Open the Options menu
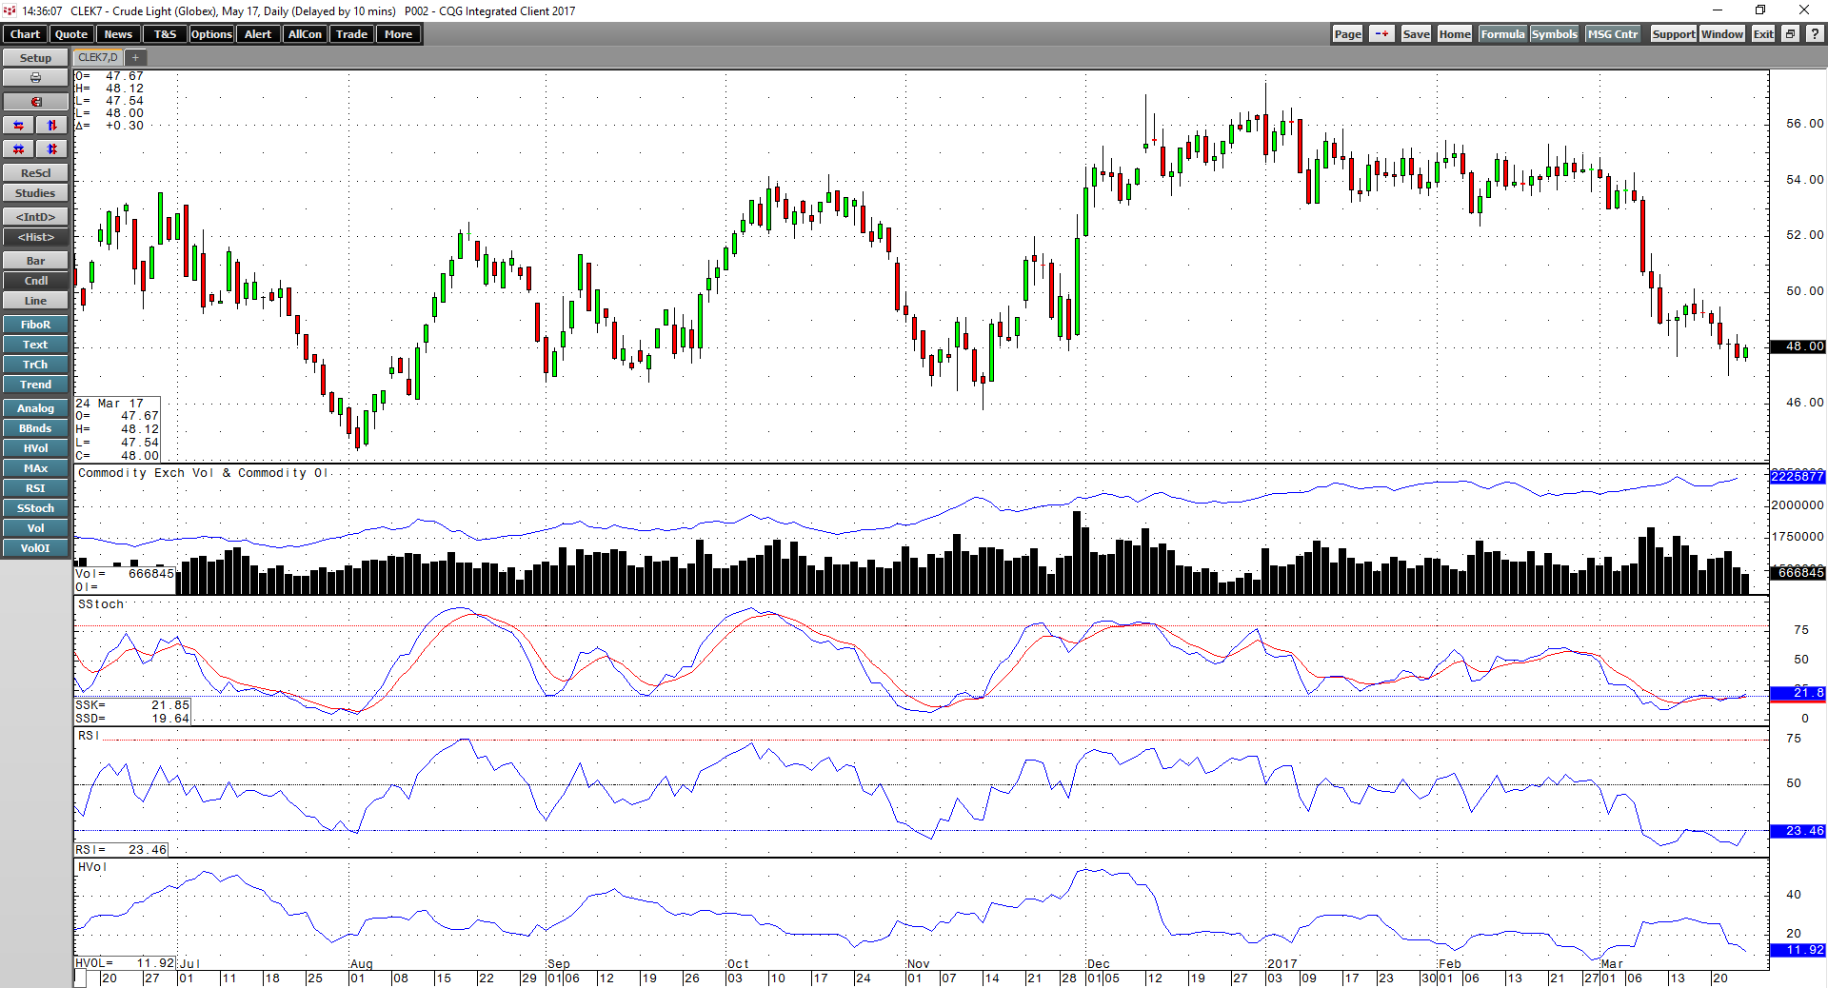 click(211, 34)
